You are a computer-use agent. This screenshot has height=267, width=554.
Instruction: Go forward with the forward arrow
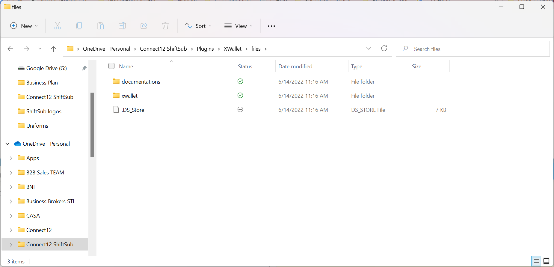tap(26, 49)
